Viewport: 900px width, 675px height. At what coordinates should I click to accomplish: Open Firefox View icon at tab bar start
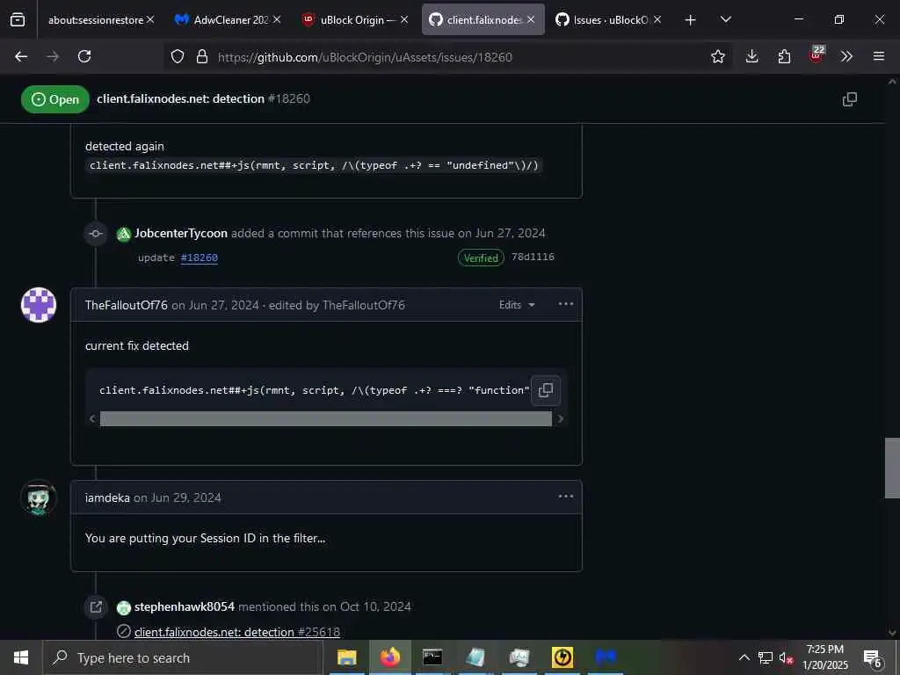coord(18,19)
